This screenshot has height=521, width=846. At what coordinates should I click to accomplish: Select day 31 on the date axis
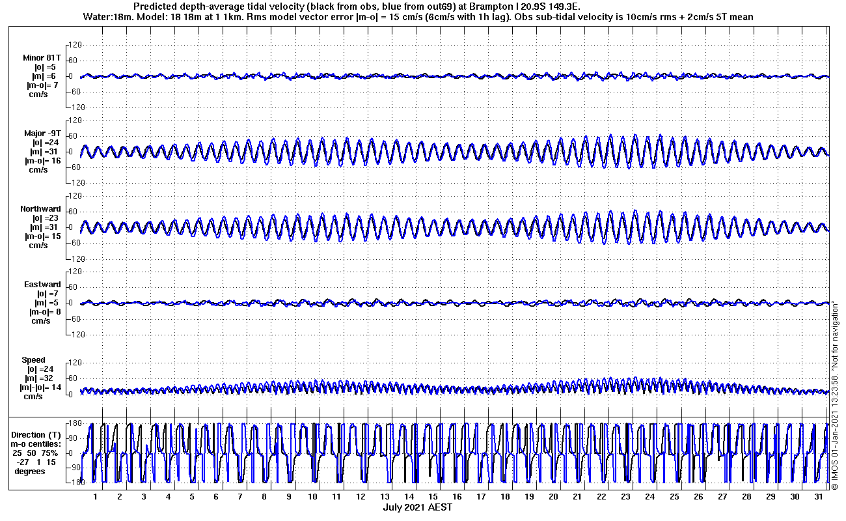(x=819, y=496)
